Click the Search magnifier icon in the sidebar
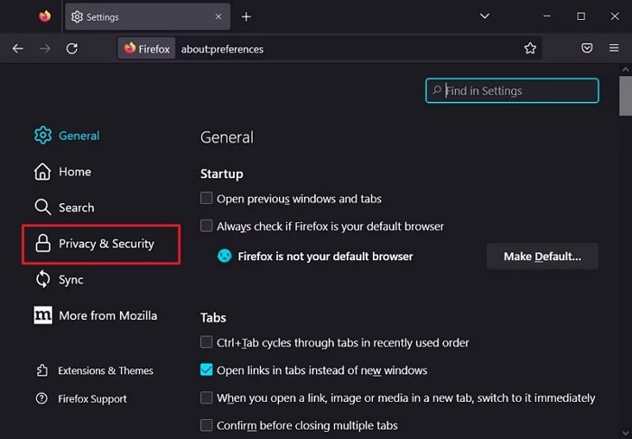The height and width of the screenshot is (439, 632). coord(42,207)
